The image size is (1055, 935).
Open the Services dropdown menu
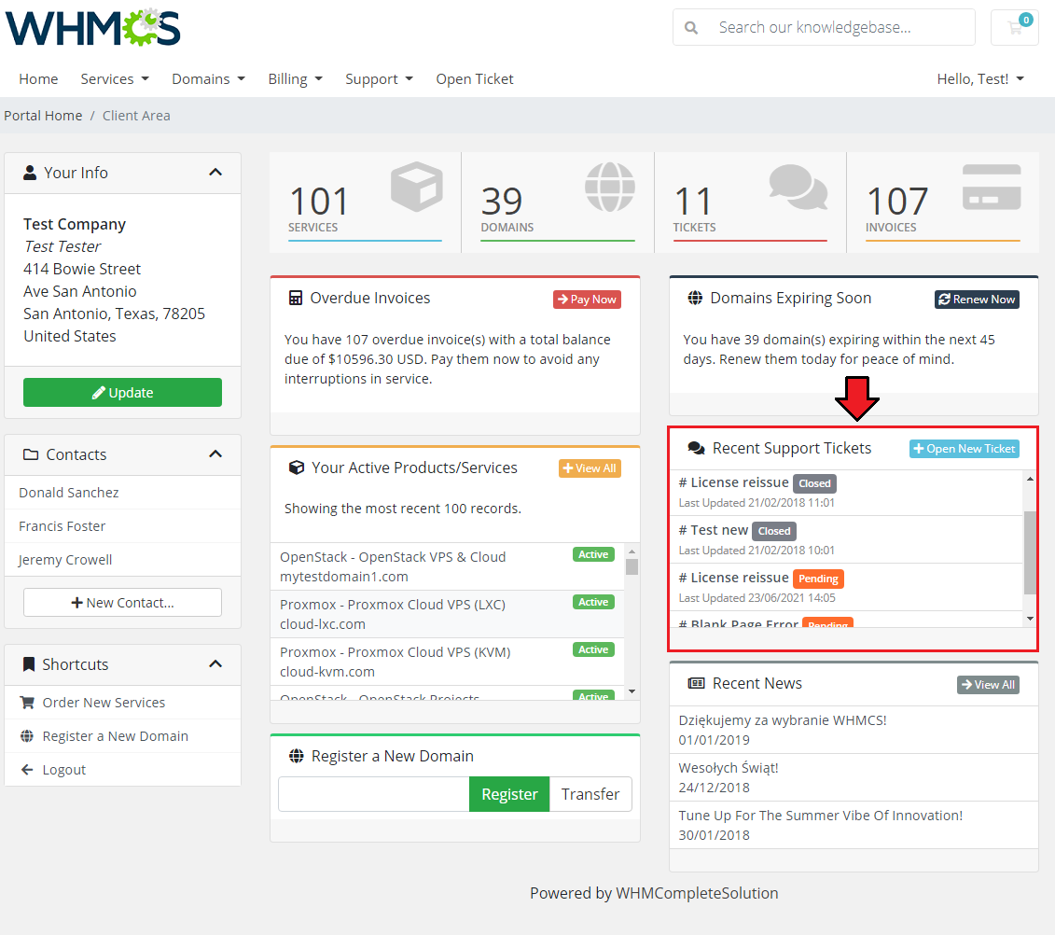[115, 78]
